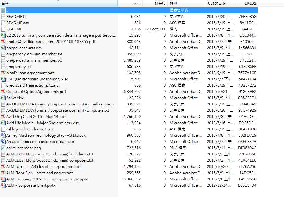Click the CRC32 value 8E421B80
The height and width of the screenshot is (197, 284).
tap(247, 129)
